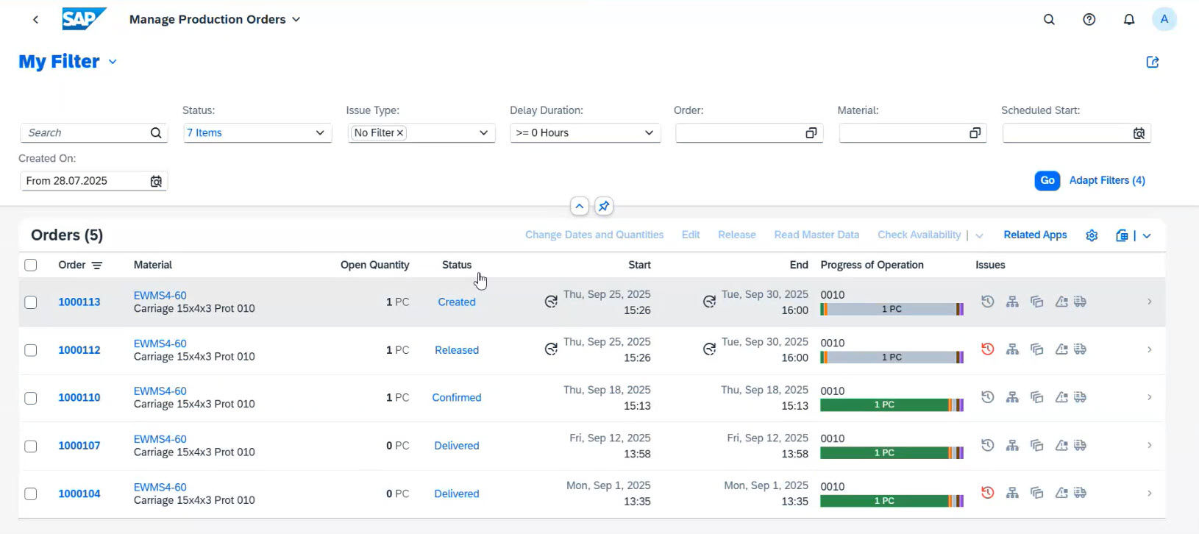Click red delay issue icon for order 1000112
Image resolution: width=1199 pixels, height=534 pixels.
(988, 349)
